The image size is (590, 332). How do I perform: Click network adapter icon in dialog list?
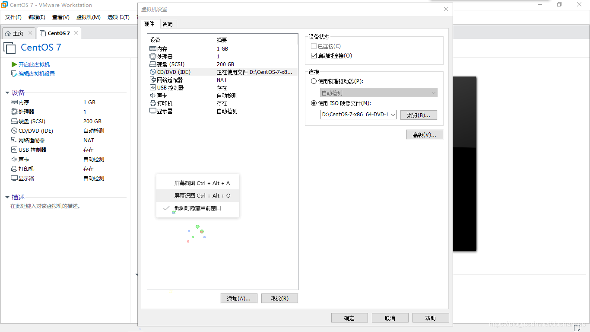[x=153, y=80]
